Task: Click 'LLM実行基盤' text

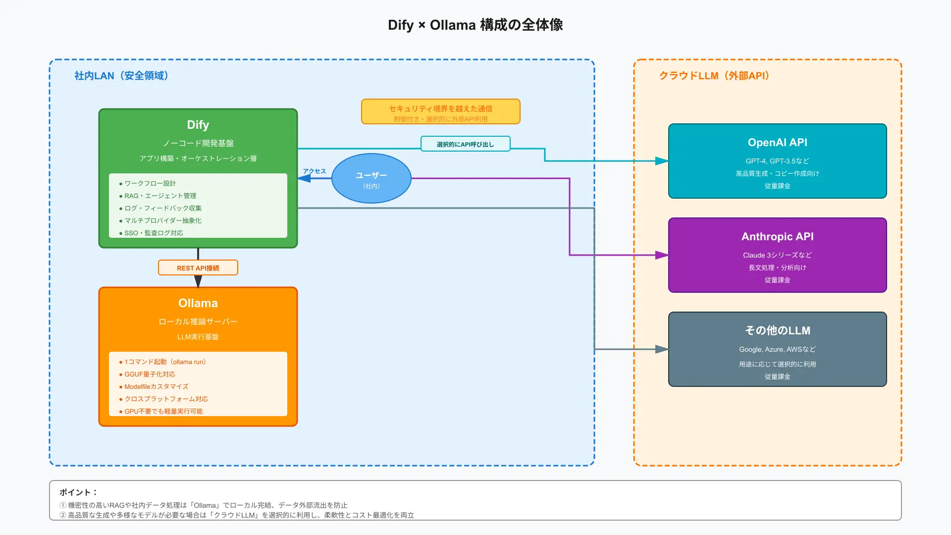Action: pos(198,337)
